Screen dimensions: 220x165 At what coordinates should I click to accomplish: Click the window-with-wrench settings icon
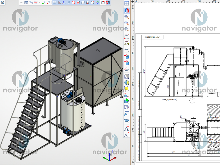(x=127, y=113)
